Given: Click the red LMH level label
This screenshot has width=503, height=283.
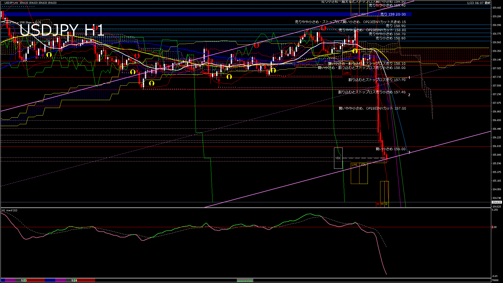Looking at the screenshot, I should 346,73.
